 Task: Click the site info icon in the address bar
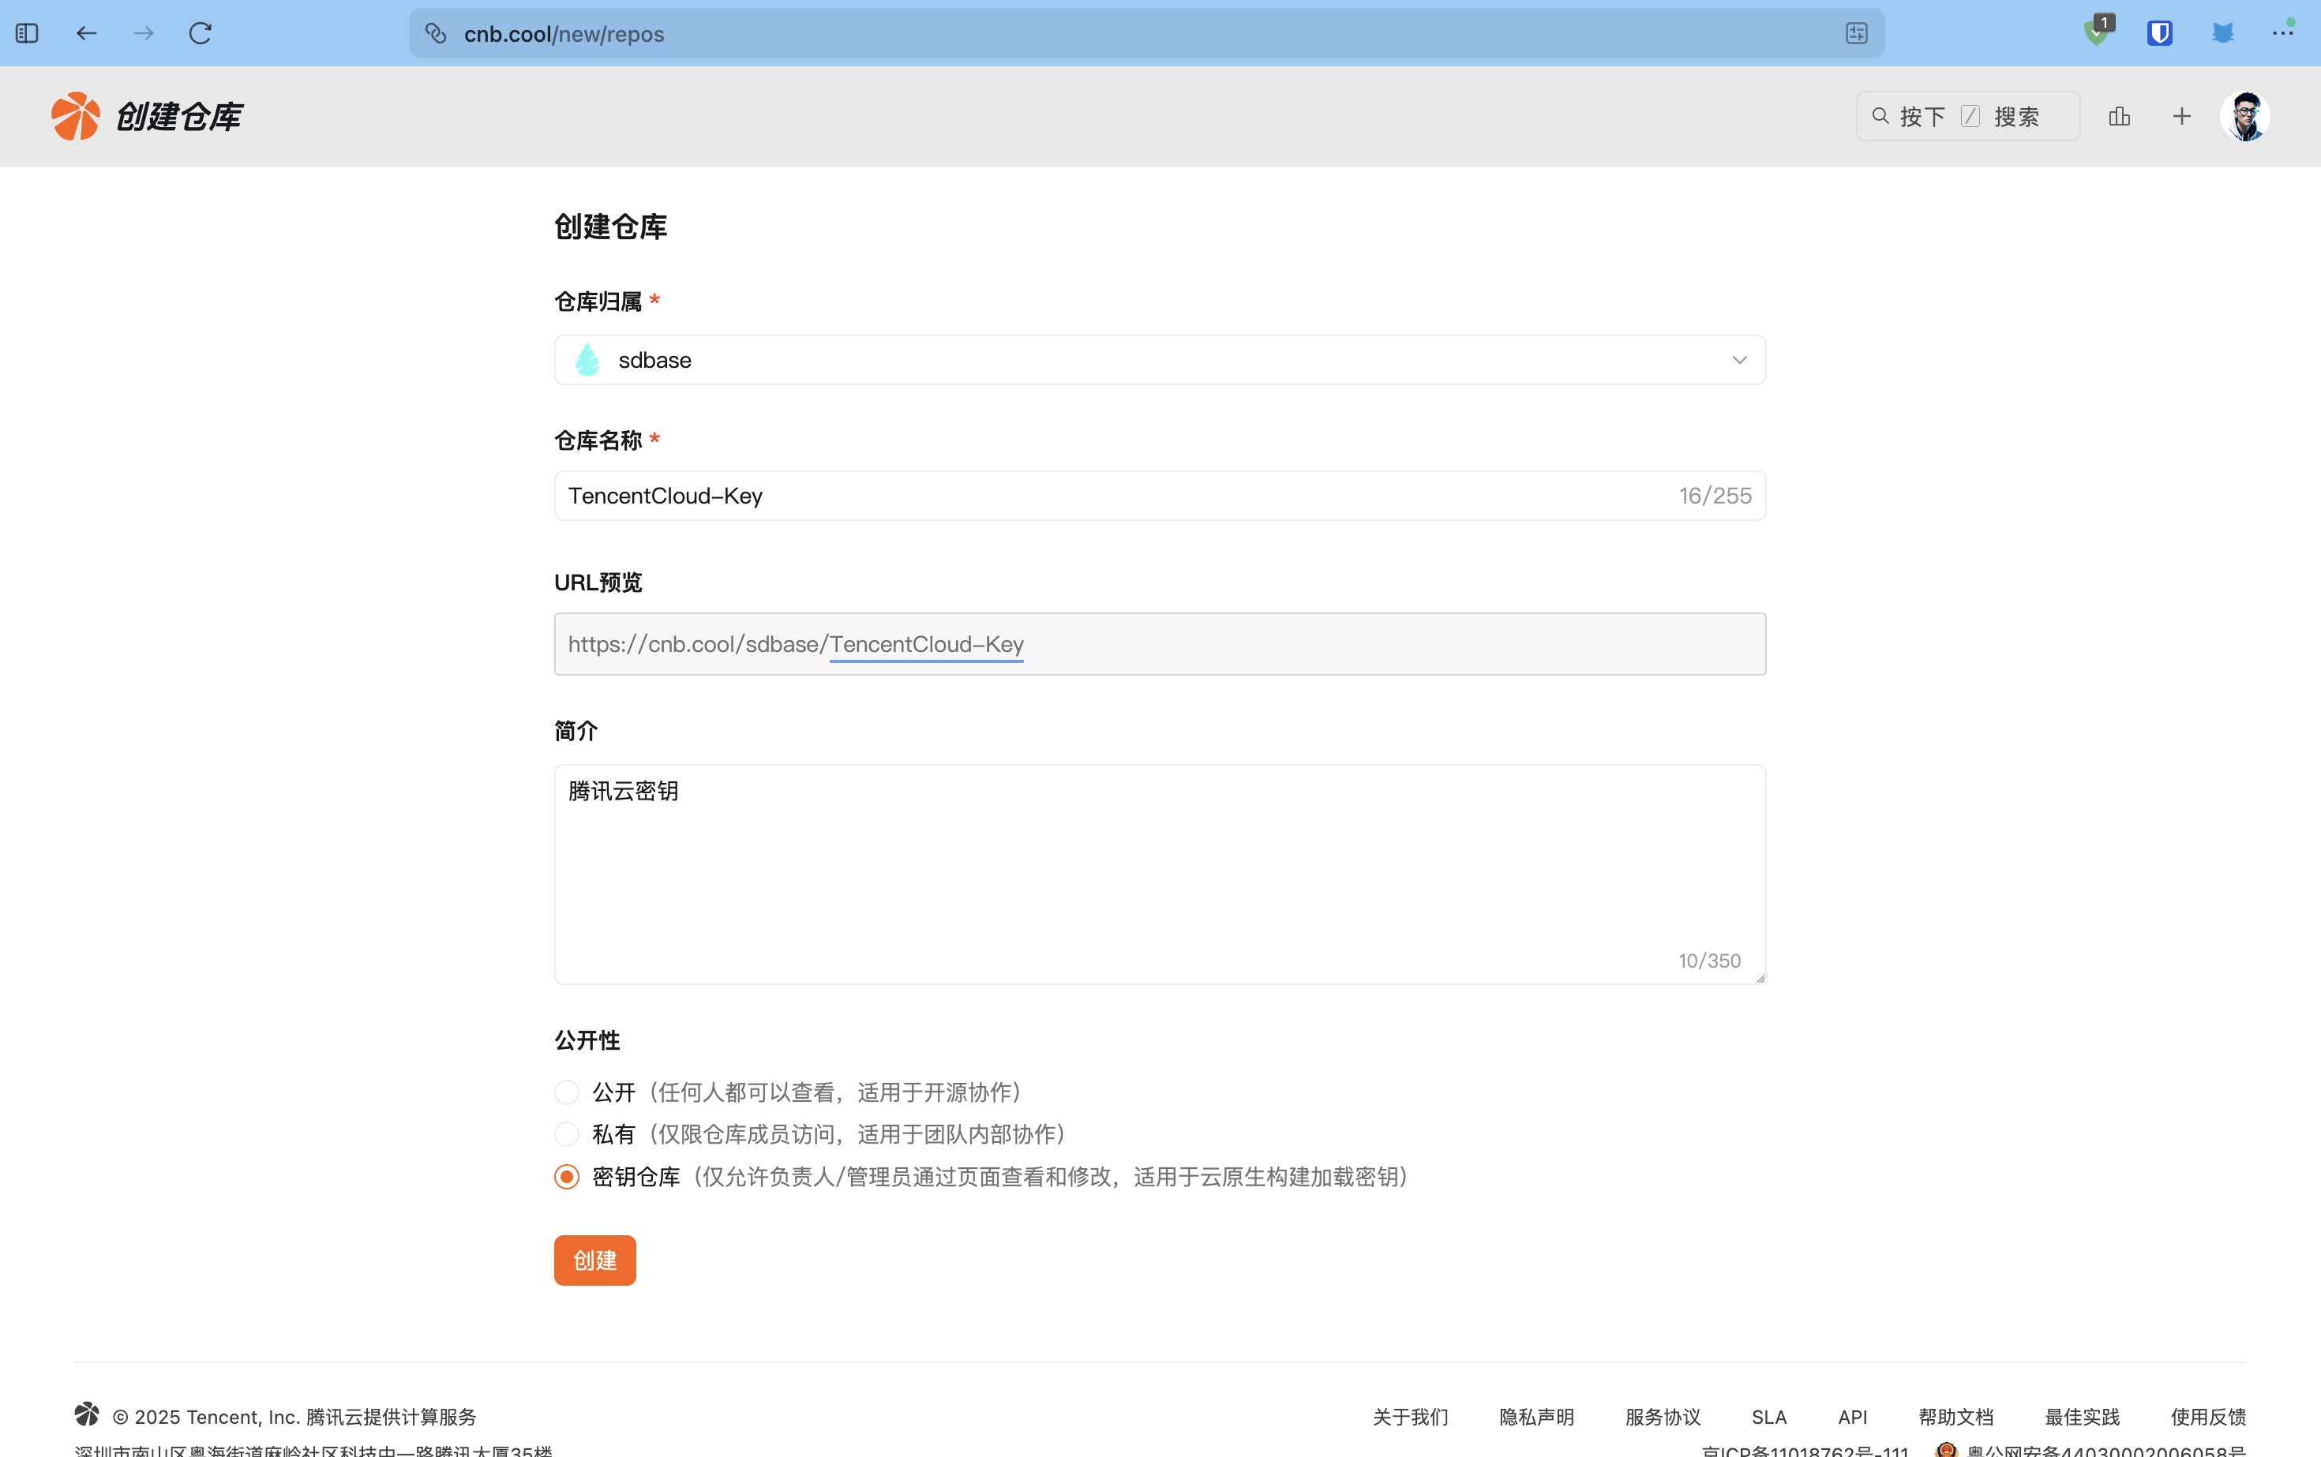click(437, 34)
